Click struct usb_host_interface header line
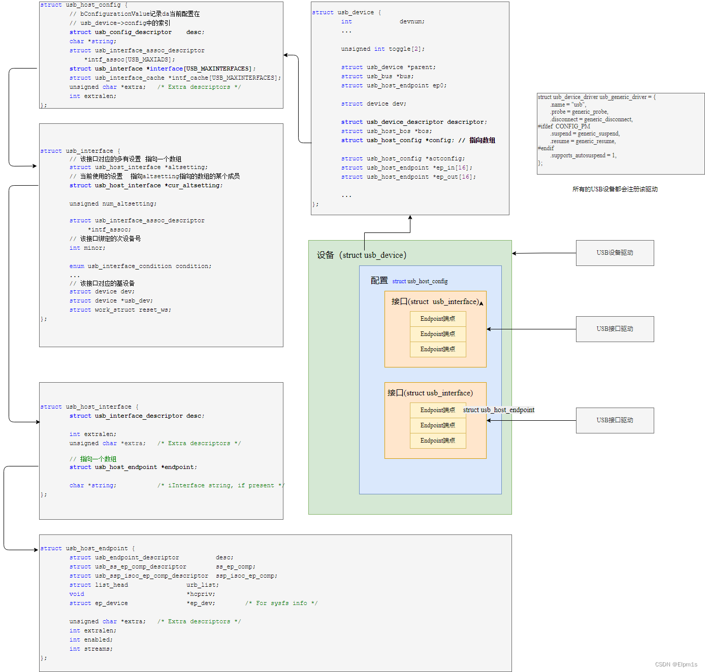Image resolution: width=705 pixels, height=672 pixels. tap(89, 407)
